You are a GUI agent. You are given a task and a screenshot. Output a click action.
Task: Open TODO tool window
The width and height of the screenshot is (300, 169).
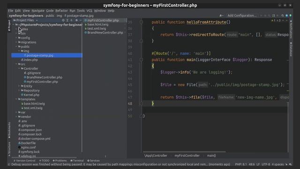[44, 161]
